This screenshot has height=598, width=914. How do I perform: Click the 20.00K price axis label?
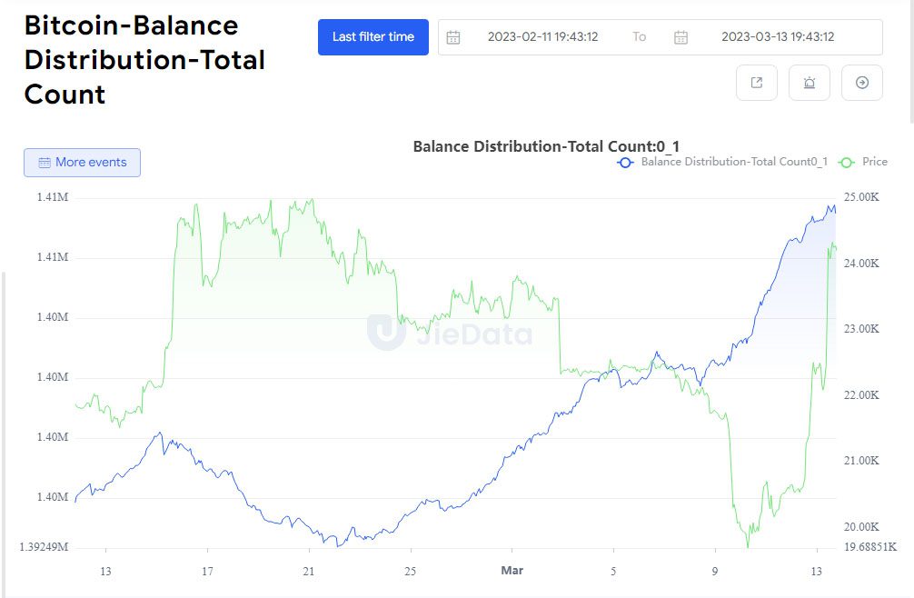[x=861, y=527]
